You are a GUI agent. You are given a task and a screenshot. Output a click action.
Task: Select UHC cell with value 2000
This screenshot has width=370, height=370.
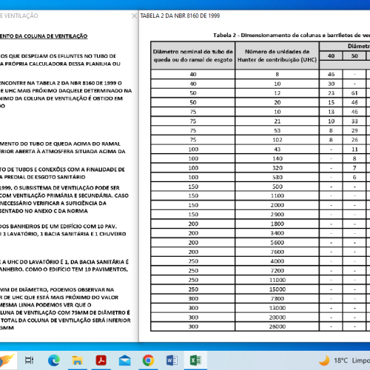coord(277,205)
